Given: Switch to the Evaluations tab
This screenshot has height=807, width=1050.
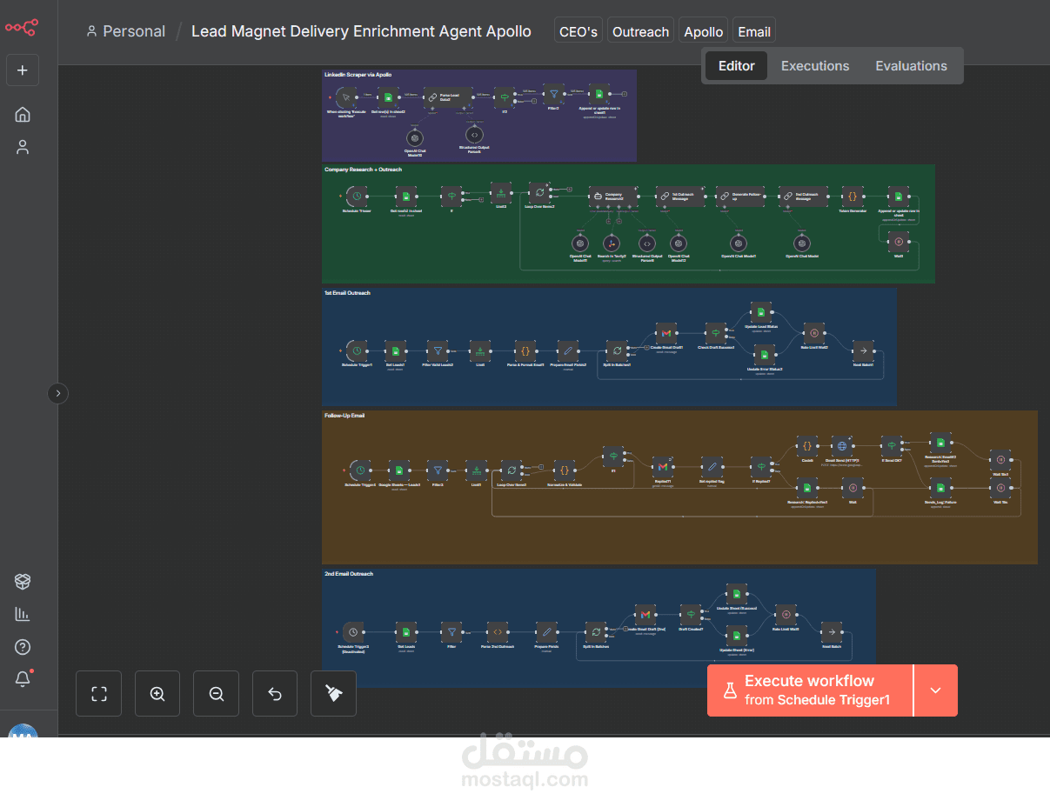Looking at the screenshot, I should 911,66.
